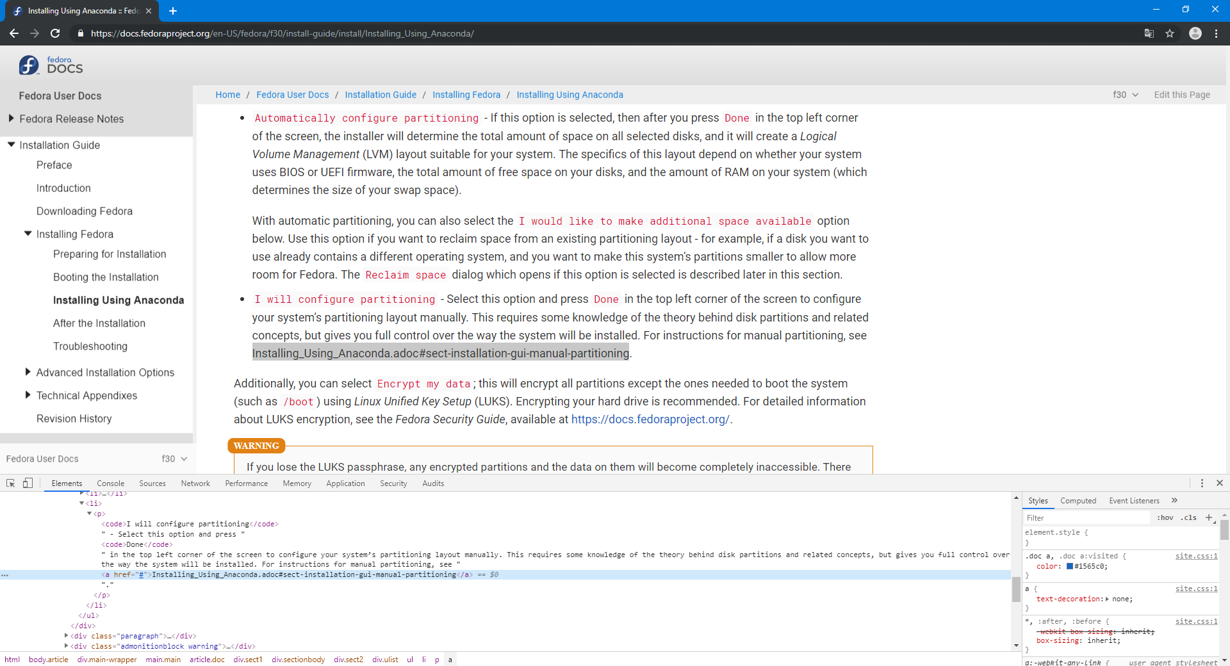Click the browser forward arrow
This screenshot has width=1230, height=666.
[35, 33]
